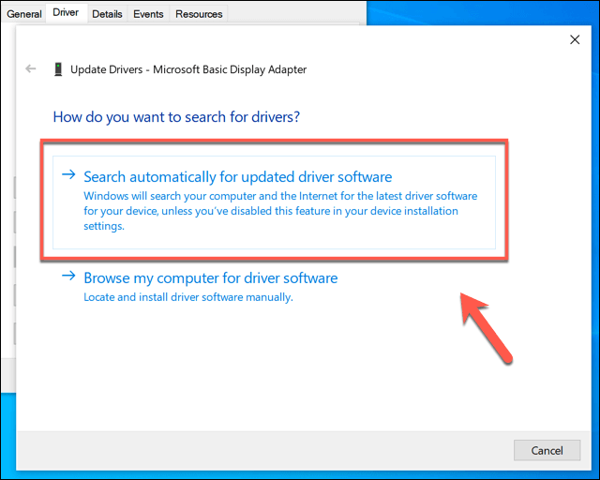Click the 'Windows will search your computer' description
Image resolution: width=600 pixels, height=480 pixels.
click(x=280, y=211)
